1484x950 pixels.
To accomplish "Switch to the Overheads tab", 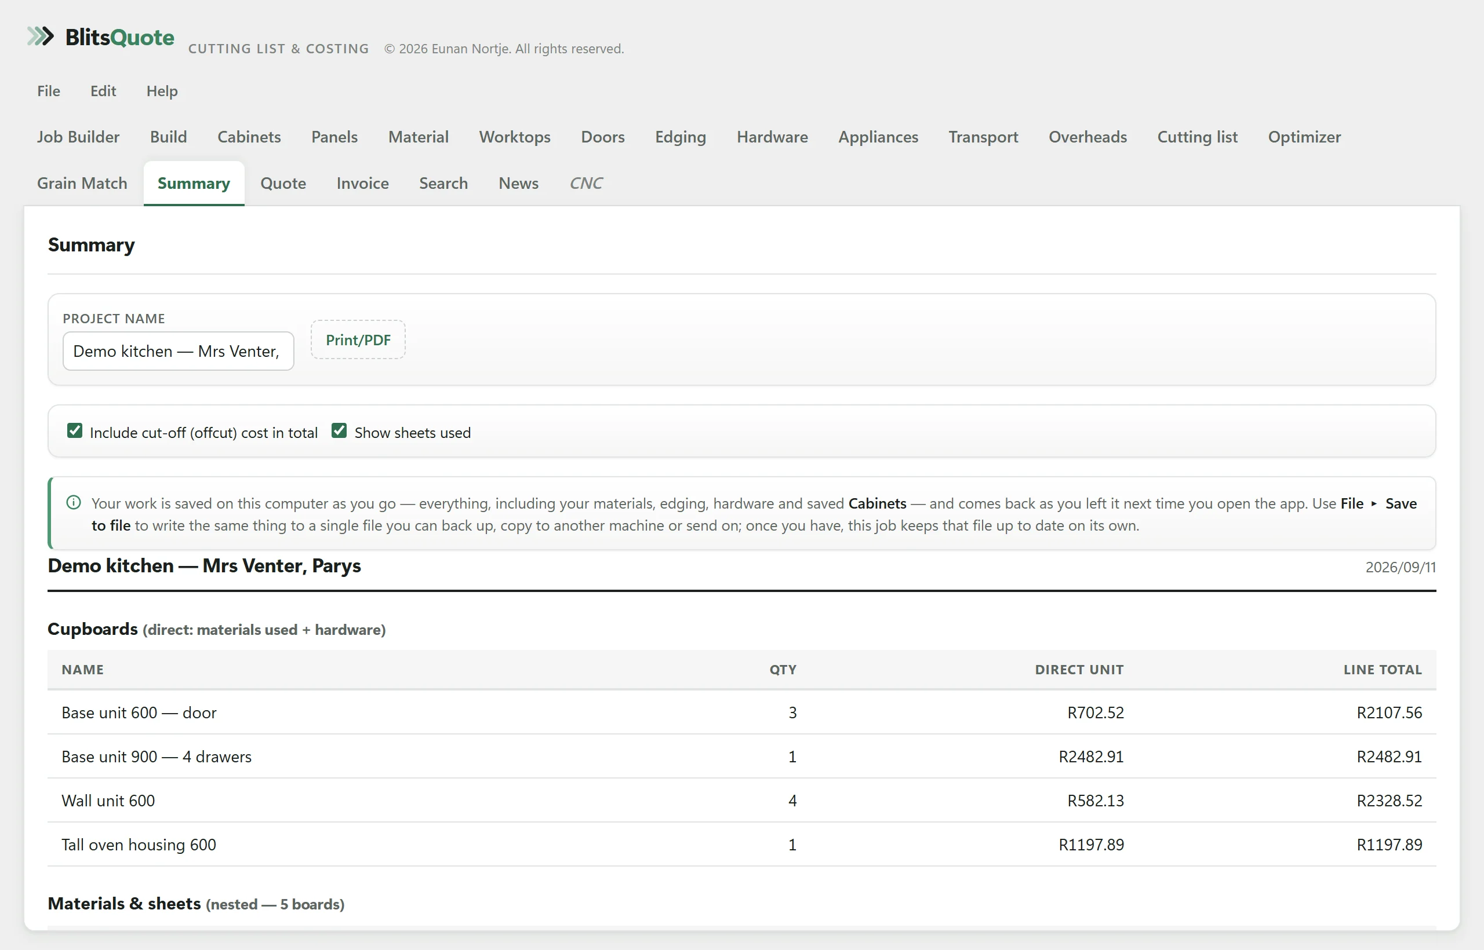I will 1087,137.
